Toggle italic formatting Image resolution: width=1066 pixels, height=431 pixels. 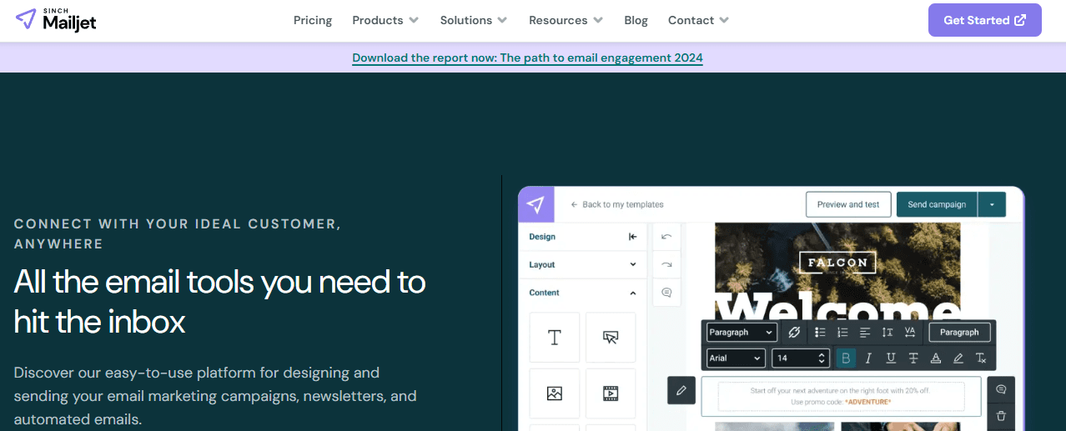click(x=868, y=358)
